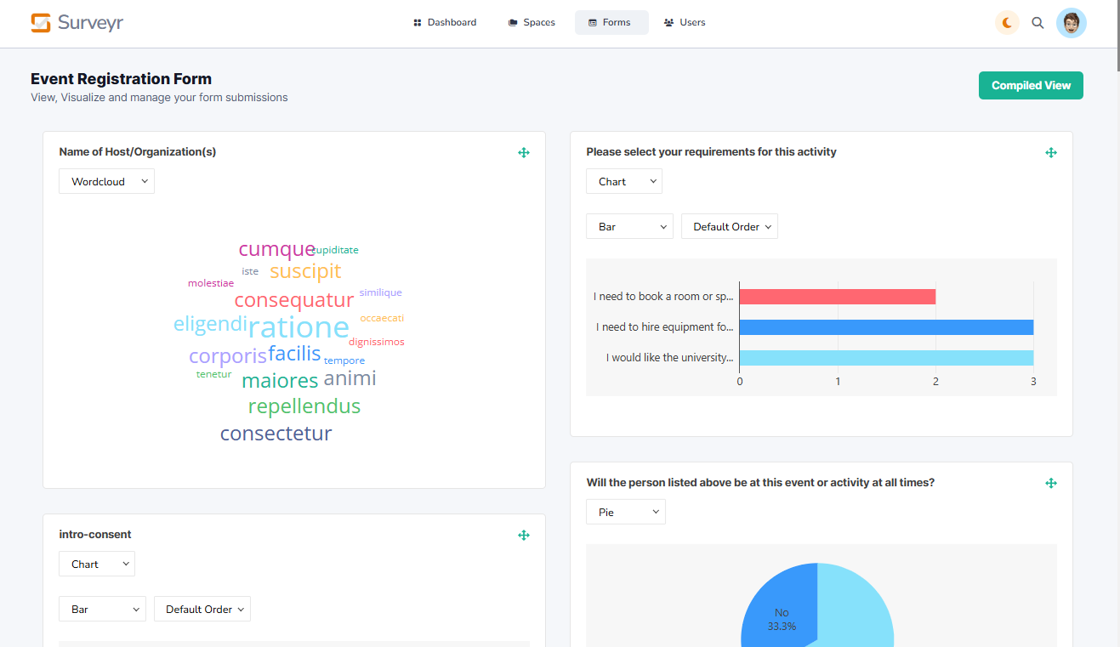This screenshot has width=1120, height=647.
Task: Open Default Order dropdown in requirements card
Action: 730,227
